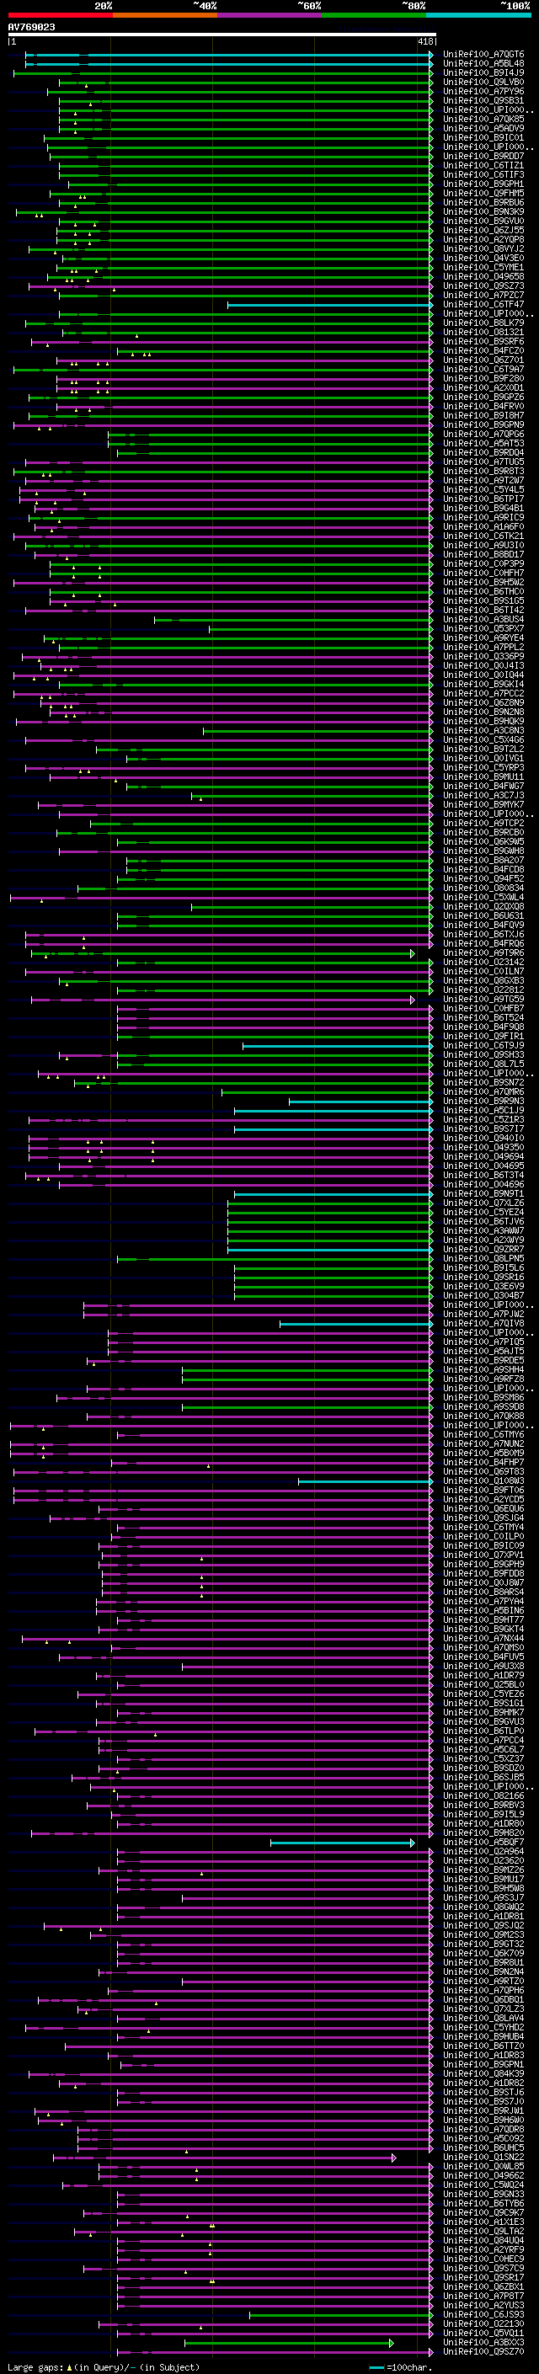The height and width of the screenshot is (2374, 539).
Task: Click the purple 40–60% identity legend segment
Action: [x=270, y=15]
